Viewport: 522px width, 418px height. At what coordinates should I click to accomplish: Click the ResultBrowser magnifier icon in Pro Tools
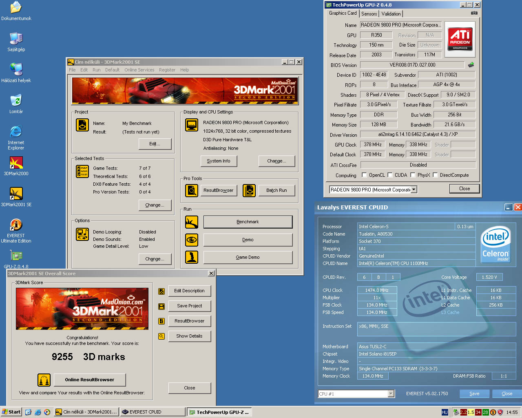pos(192,190)
